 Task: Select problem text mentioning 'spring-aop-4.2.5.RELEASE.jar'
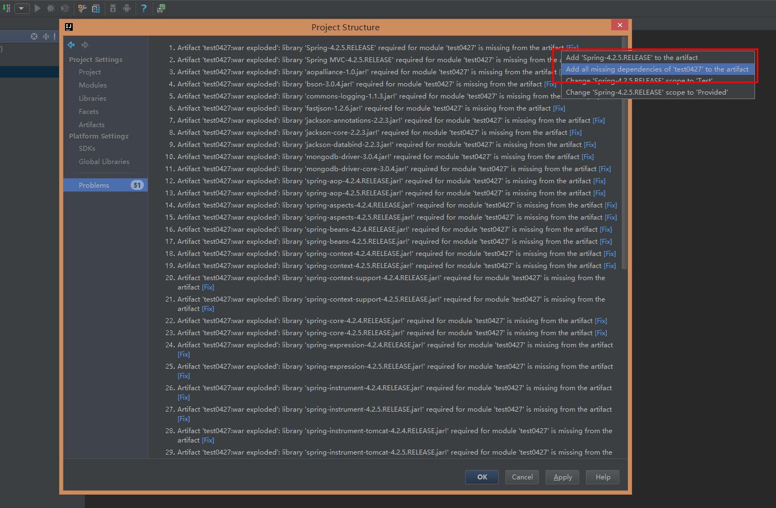384,193
